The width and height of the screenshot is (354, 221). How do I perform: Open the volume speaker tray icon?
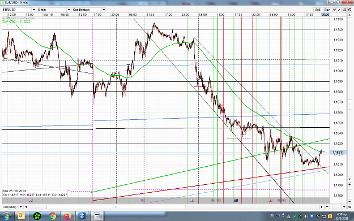pos(306,216)
